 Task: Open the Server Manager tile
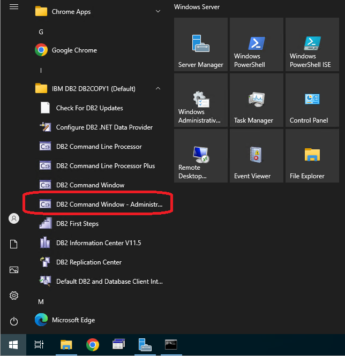tap(201, 46)
